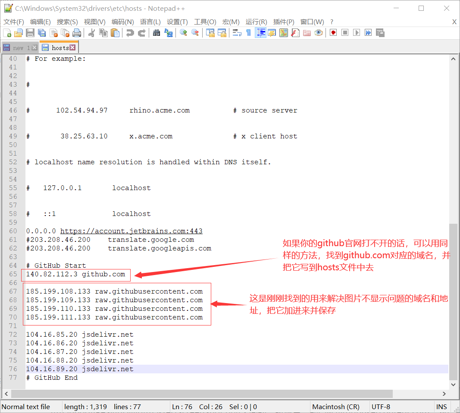Image resolution: width=460 pixels, height=413 pixels.
Task: Switch to the new 1 tab
Action: click(20, 48)
